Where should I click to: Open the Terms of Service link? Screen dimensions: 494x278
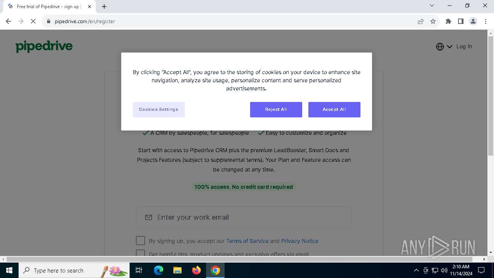tap(247, 241)
